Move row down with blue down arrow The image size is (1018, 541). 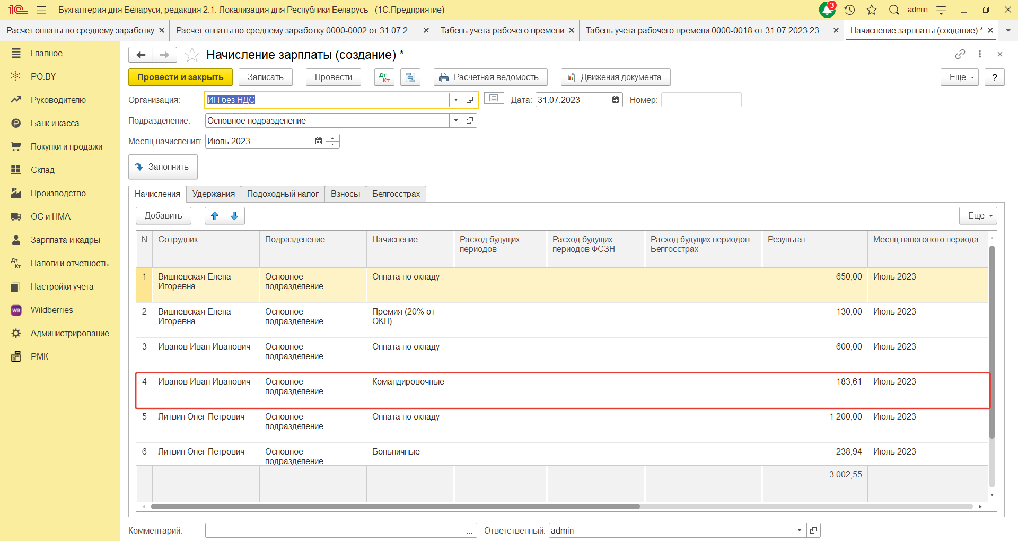(234, 216)
